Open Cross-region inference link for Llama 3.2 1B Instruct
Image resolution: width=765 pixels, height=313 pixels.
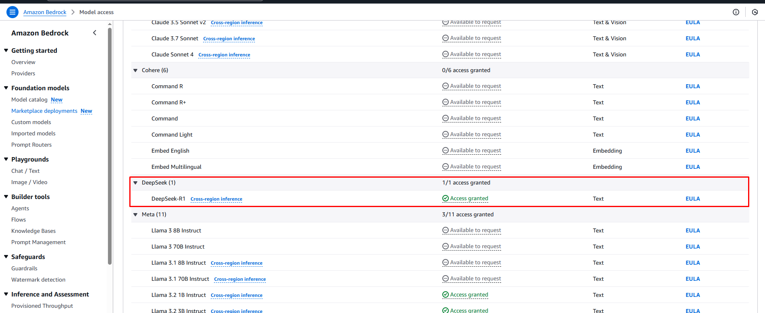tap(236, 295)
